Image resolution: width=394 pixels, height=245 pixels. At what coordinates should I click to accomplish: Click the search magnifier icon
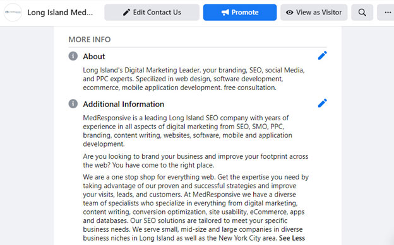click(x=362, y=13)
